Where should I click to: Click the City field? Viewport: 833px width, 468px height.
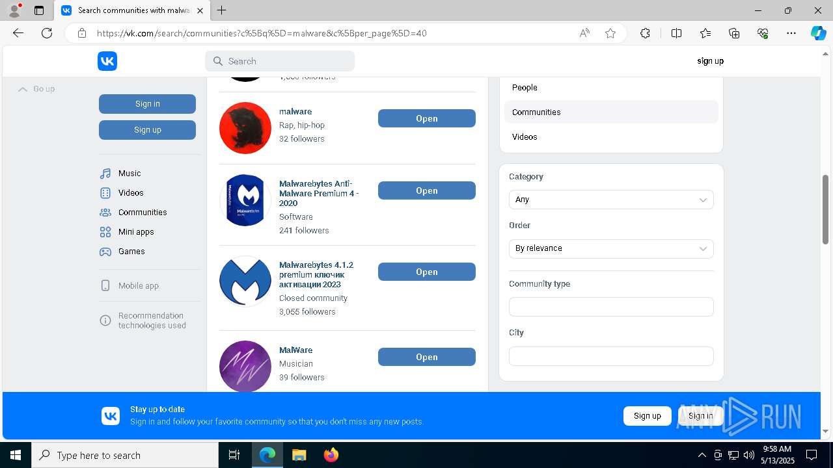(611, 356)
